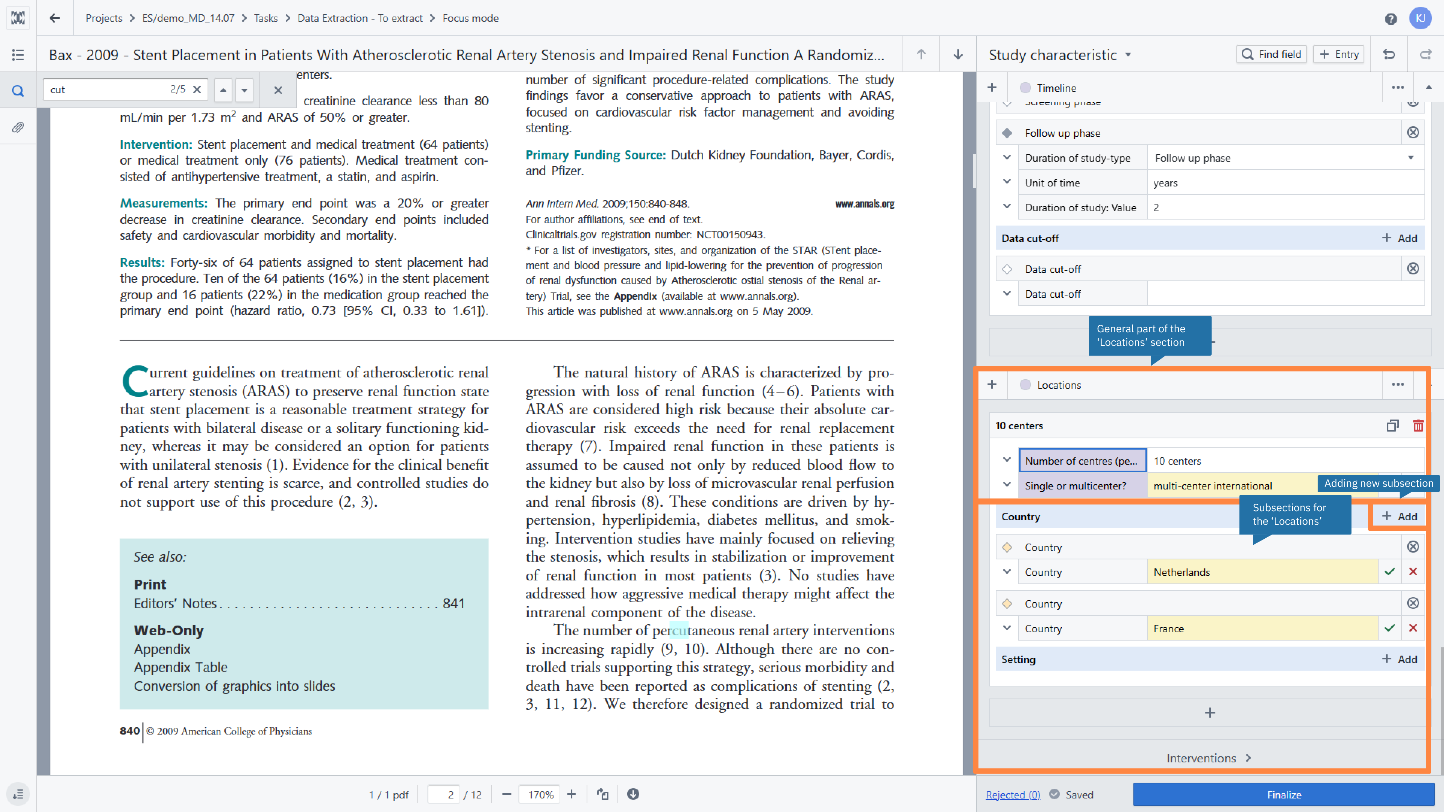Zoom in the PDF with the plus button
1444x812 pixels.
(571, 795)
